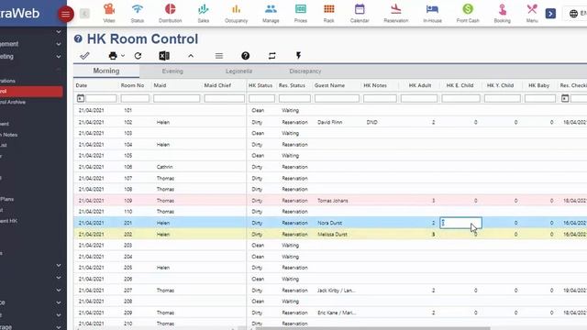Expand the sidebar Management section chevron
Screen dimensions: 587x330
pyautogui.click(x=59, y=44)
